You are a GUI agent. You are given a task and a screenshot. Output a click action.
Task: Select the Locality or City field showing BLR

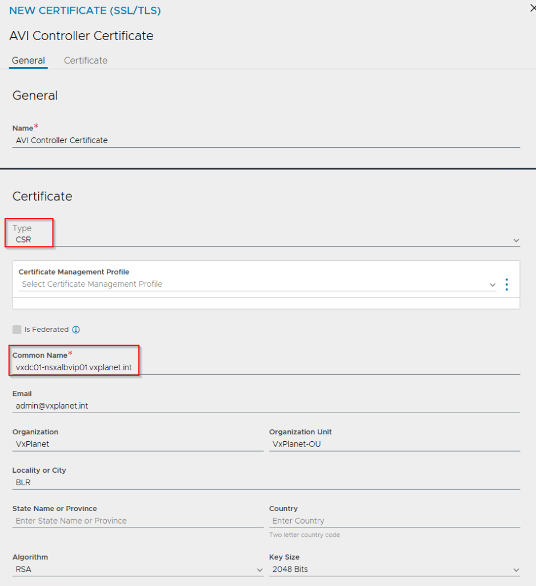click(114, 482)
